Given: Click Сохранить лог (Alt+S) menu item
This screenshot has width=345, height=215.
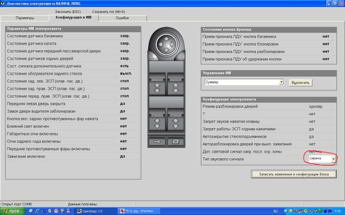Looking at the screenshot, I should pyautogui.click(x=108, y=12).
